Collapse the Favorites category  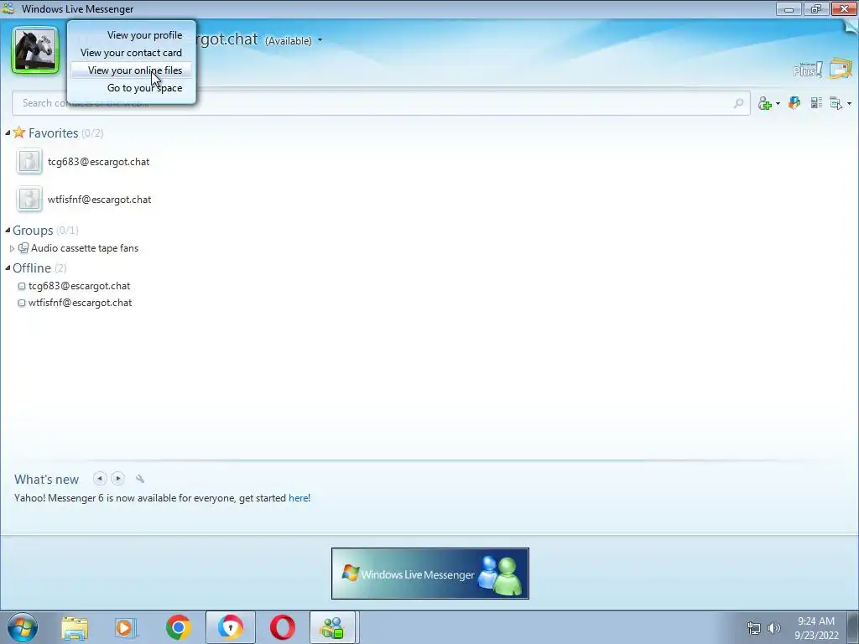click(x=8, y=133)
